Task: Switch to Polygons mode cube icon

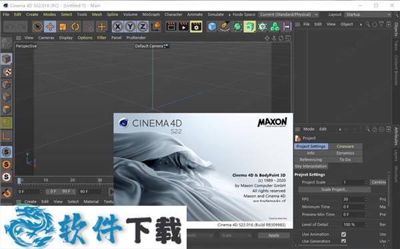Action: pos(7,110)
